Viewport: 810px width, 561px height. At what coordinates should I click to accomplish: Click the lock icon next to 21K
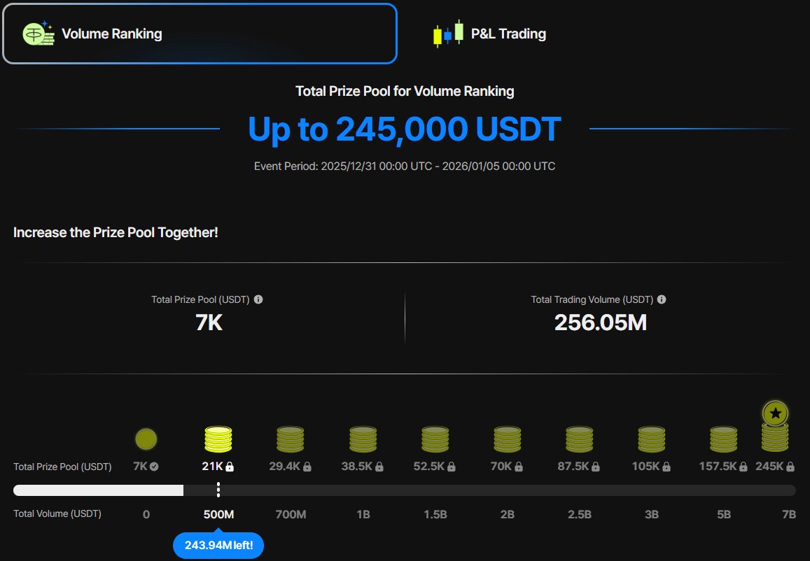[230, 467]
